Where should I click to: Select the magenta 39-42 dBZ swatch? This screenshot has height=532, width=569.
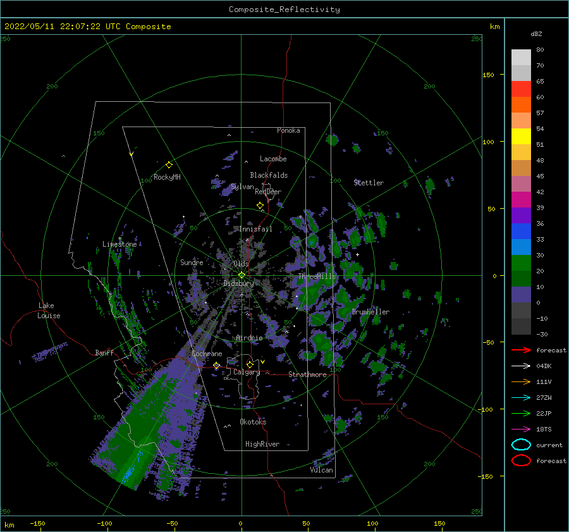[521, 200]
